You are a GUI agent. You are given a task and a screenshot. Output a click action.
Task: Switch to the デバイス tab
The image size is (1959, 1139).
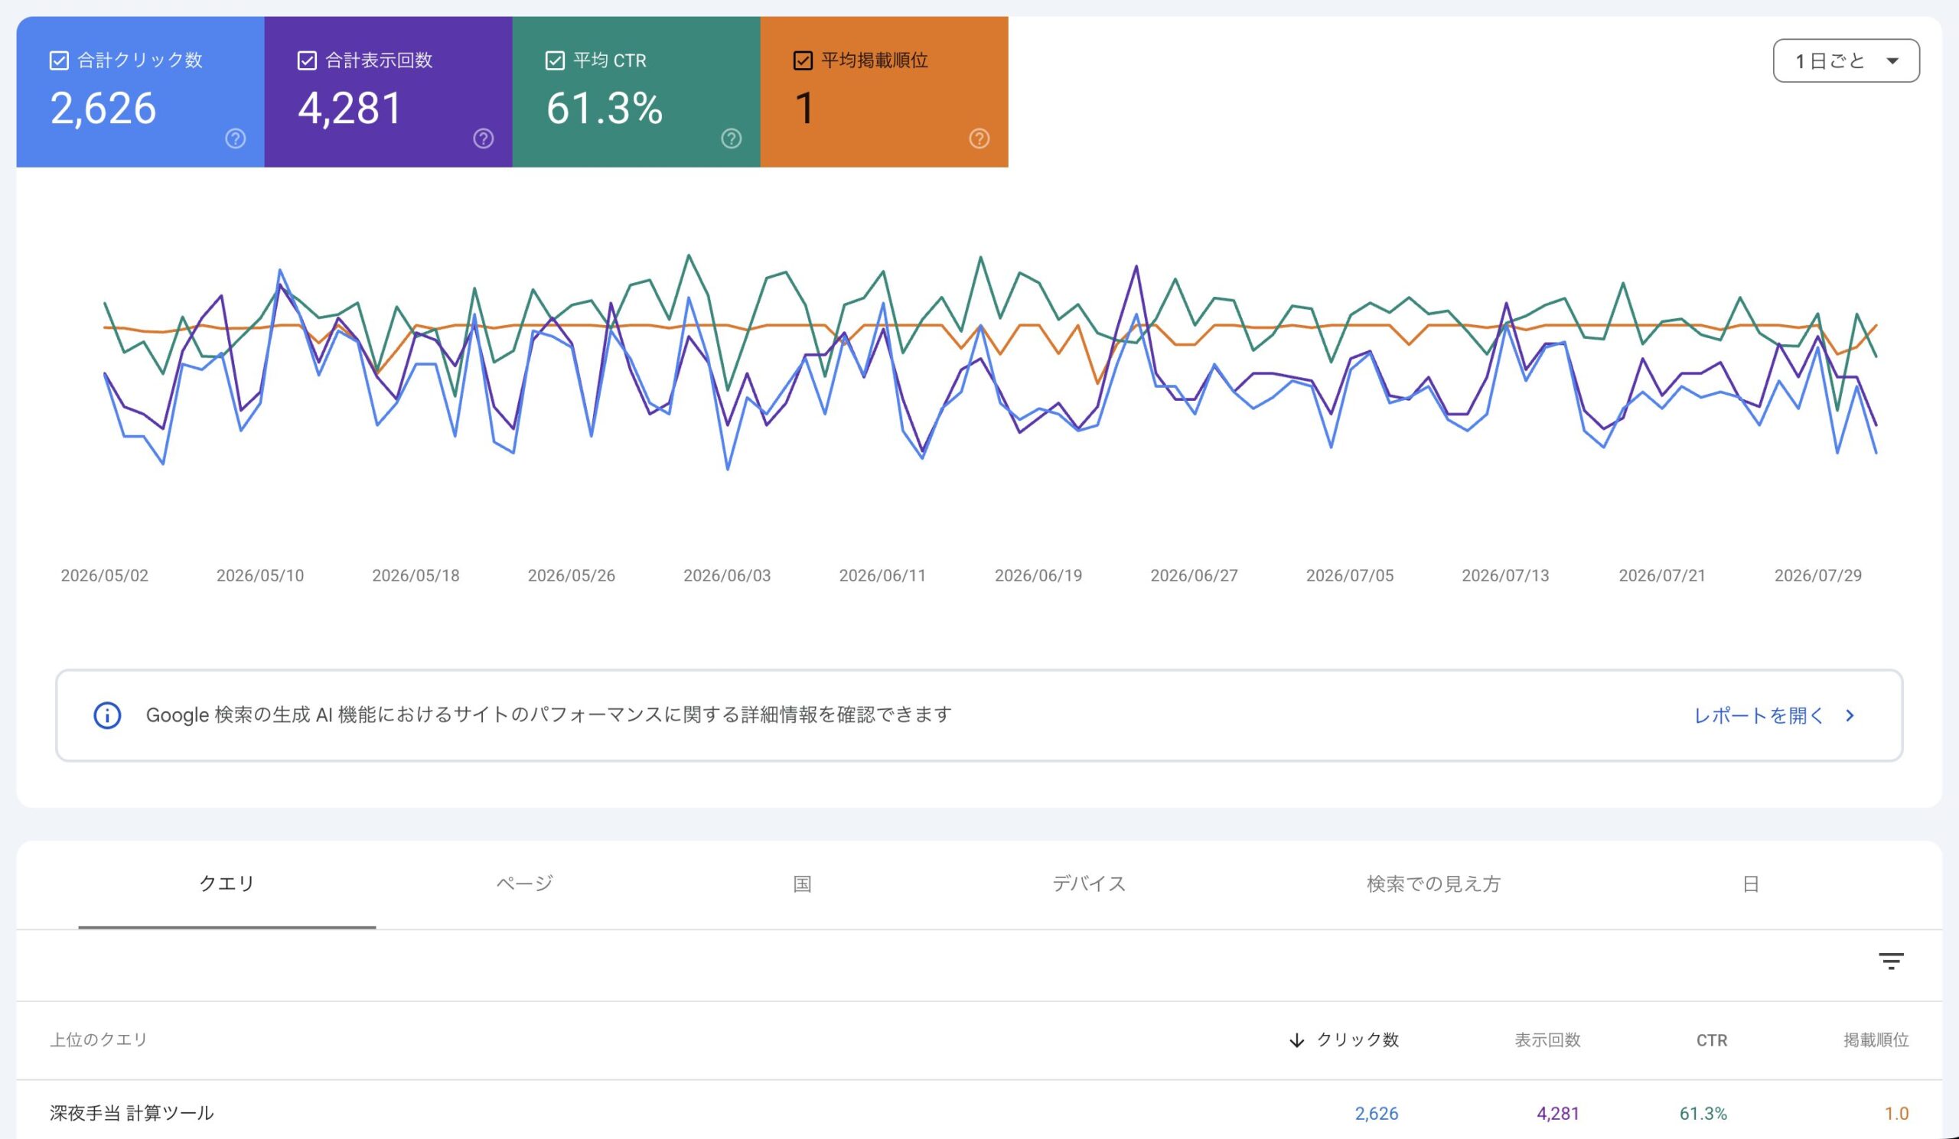click(x=1088, y=884)
